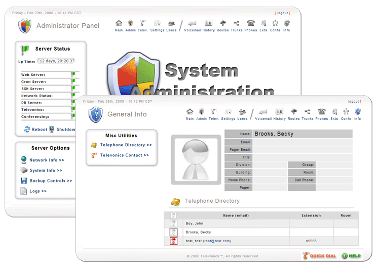The width and height of the screenshot is (380, 267).
Task: Open Settings icon in the General Info toolbar
Action: point(228,112)
